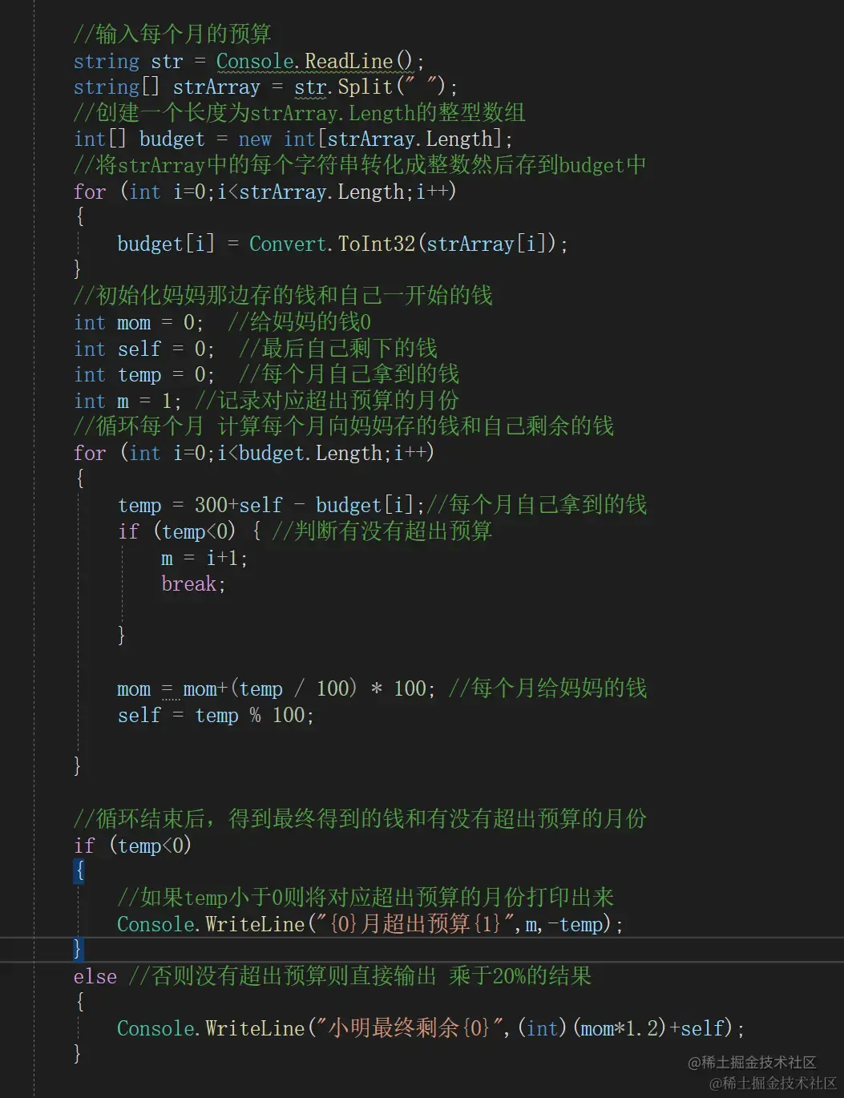The image size is (844, 1098).
Task: Click the comment '//判断有没有超出预算'
Action: tap(382, 531)
